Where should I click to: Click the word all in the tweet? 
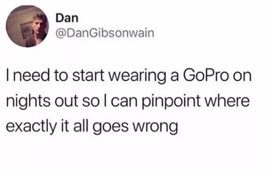click(81, 127)
